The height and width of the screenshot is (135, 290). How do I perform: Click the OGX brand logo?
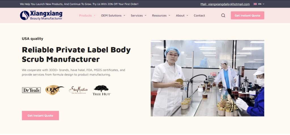click(55, 90)
